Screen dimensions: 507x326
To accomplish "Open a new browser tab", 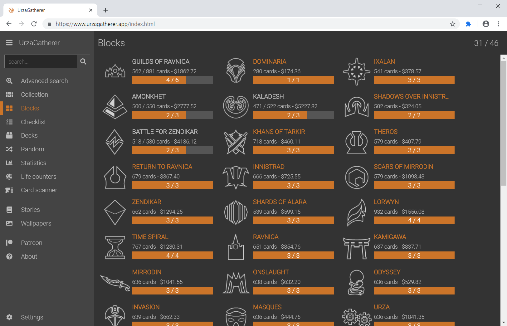I will [106, 10].
